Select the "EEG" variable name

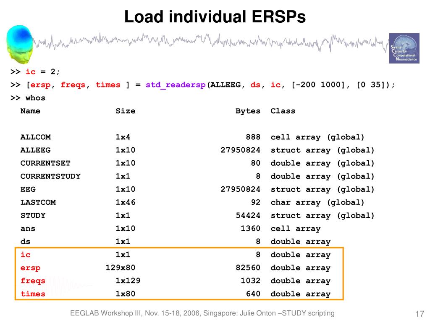click(x=28, y=189)
